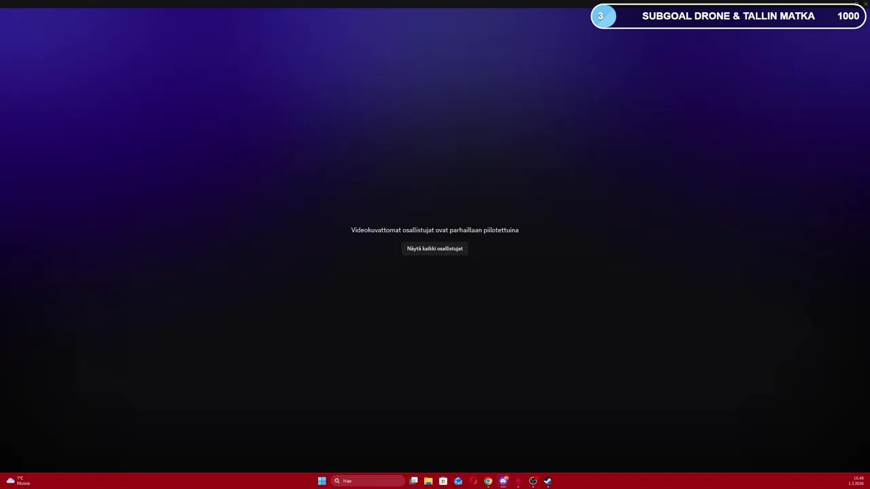
Task: Click the subgoal counter circle showing 3
Action: point(604,16)
